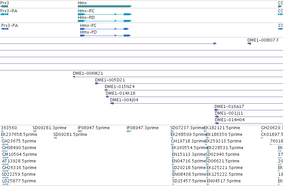Viewport: 283px width, 186px height.
Task: Click the Prx3 gene arrow glyph
Action: point(4,6)
